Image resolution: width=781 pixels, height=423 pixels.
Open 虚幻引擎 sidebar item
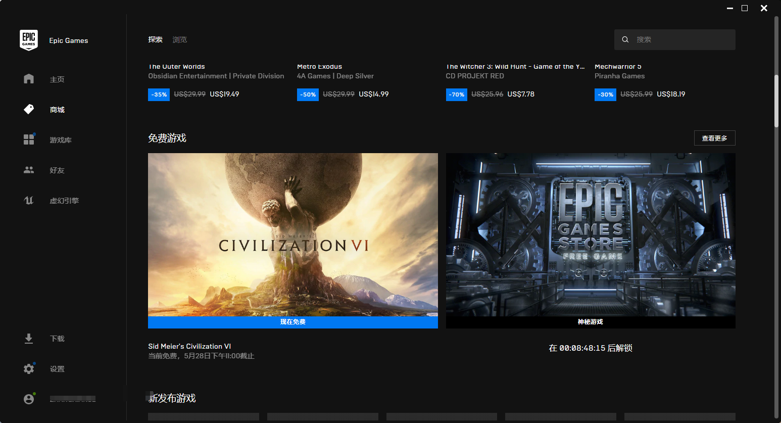64,201
